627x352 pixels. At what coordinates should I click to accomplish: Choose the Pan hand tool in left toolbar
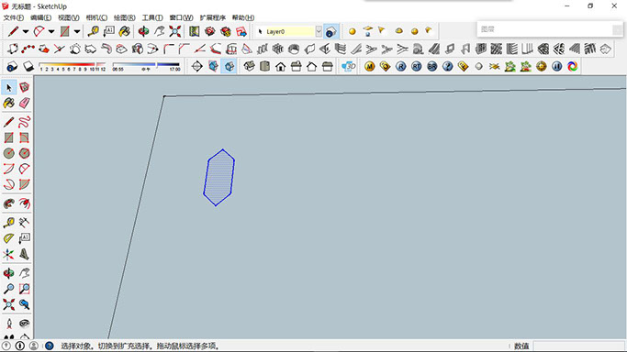[25, 273]
